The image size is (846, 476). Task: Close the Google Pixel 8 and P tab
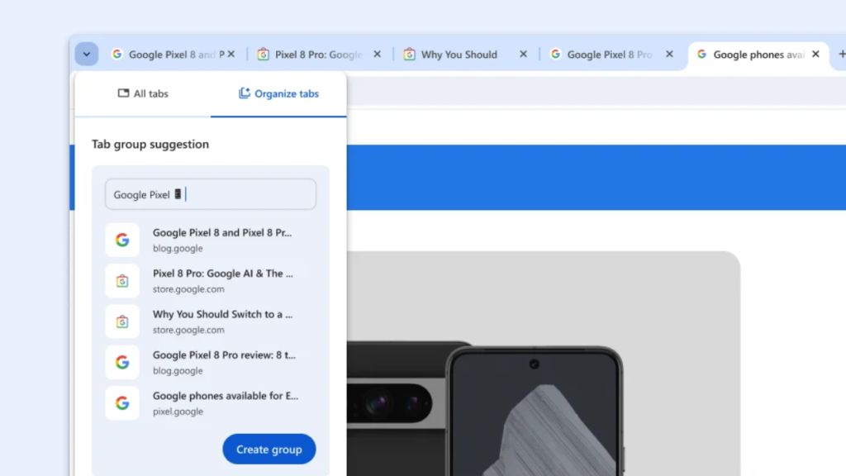[231, 54]
